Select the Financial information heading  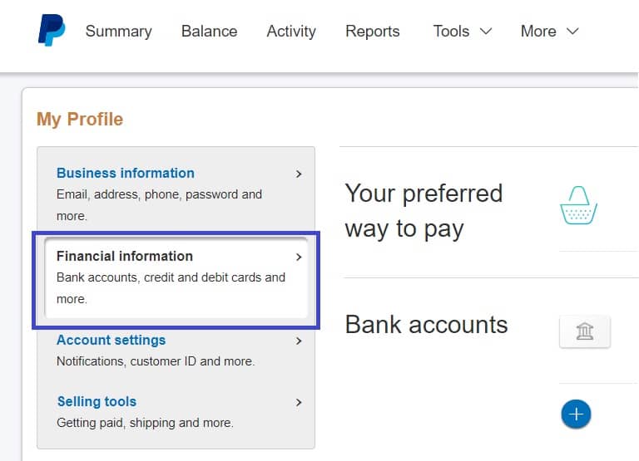coord(125,256)
